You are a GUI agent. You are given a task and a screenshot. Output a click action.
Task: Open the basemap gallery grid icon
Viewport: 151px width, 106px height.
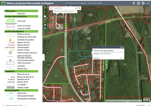pos(139,3)
